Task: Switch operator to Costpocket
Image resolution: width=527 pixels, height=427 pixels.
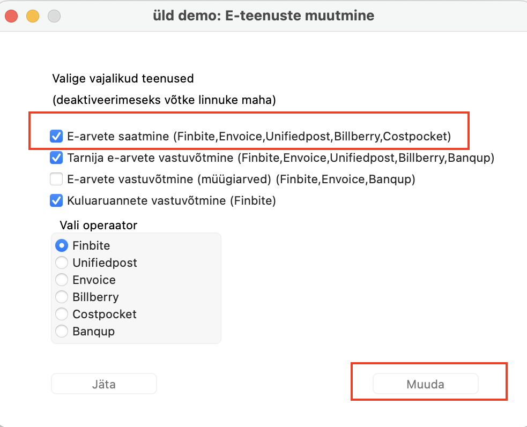Action: tap(62, 314)
